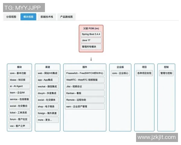Click forum - 客户社区 item
This screenshot has width=181, height=145.
click(19, 119)
